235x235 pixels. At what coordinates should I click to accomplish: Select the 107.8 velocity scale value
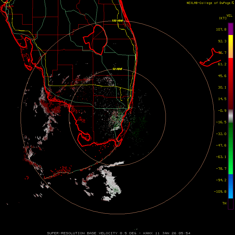(221, 29)
